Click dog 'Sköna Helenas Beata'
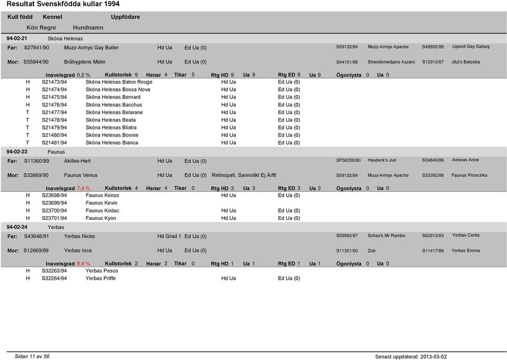Image resolution: width=507 pixels, height=360 pixels. 110,119
